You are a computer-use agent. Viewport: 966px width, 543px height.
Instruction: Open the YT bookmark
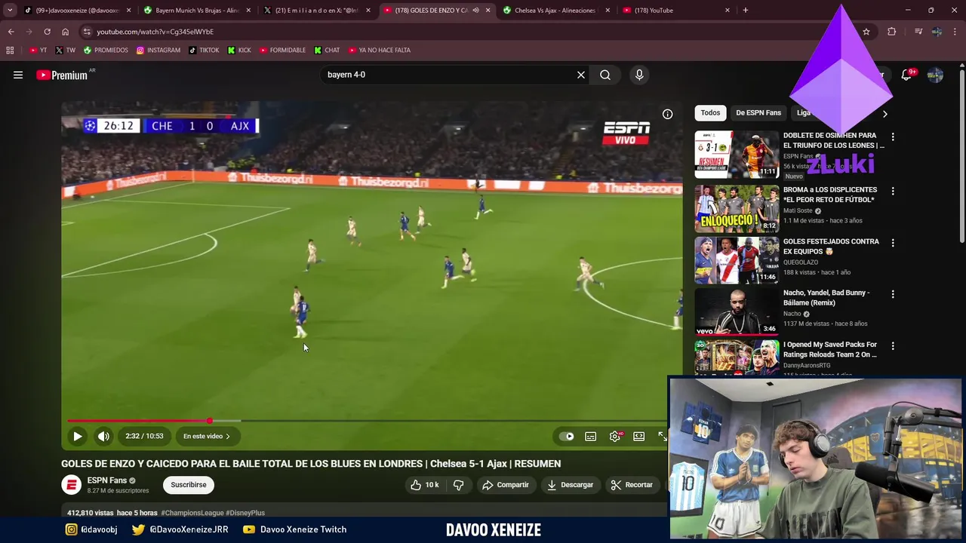38,51
